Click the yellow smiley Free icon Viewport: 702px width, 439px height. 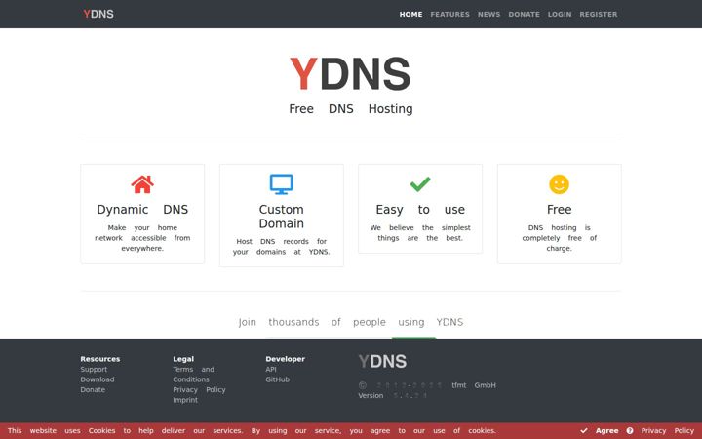559,184
